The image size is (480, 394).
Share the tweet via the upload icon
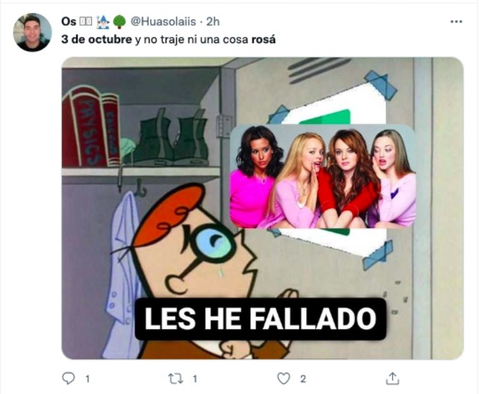(x=392, y=378)
